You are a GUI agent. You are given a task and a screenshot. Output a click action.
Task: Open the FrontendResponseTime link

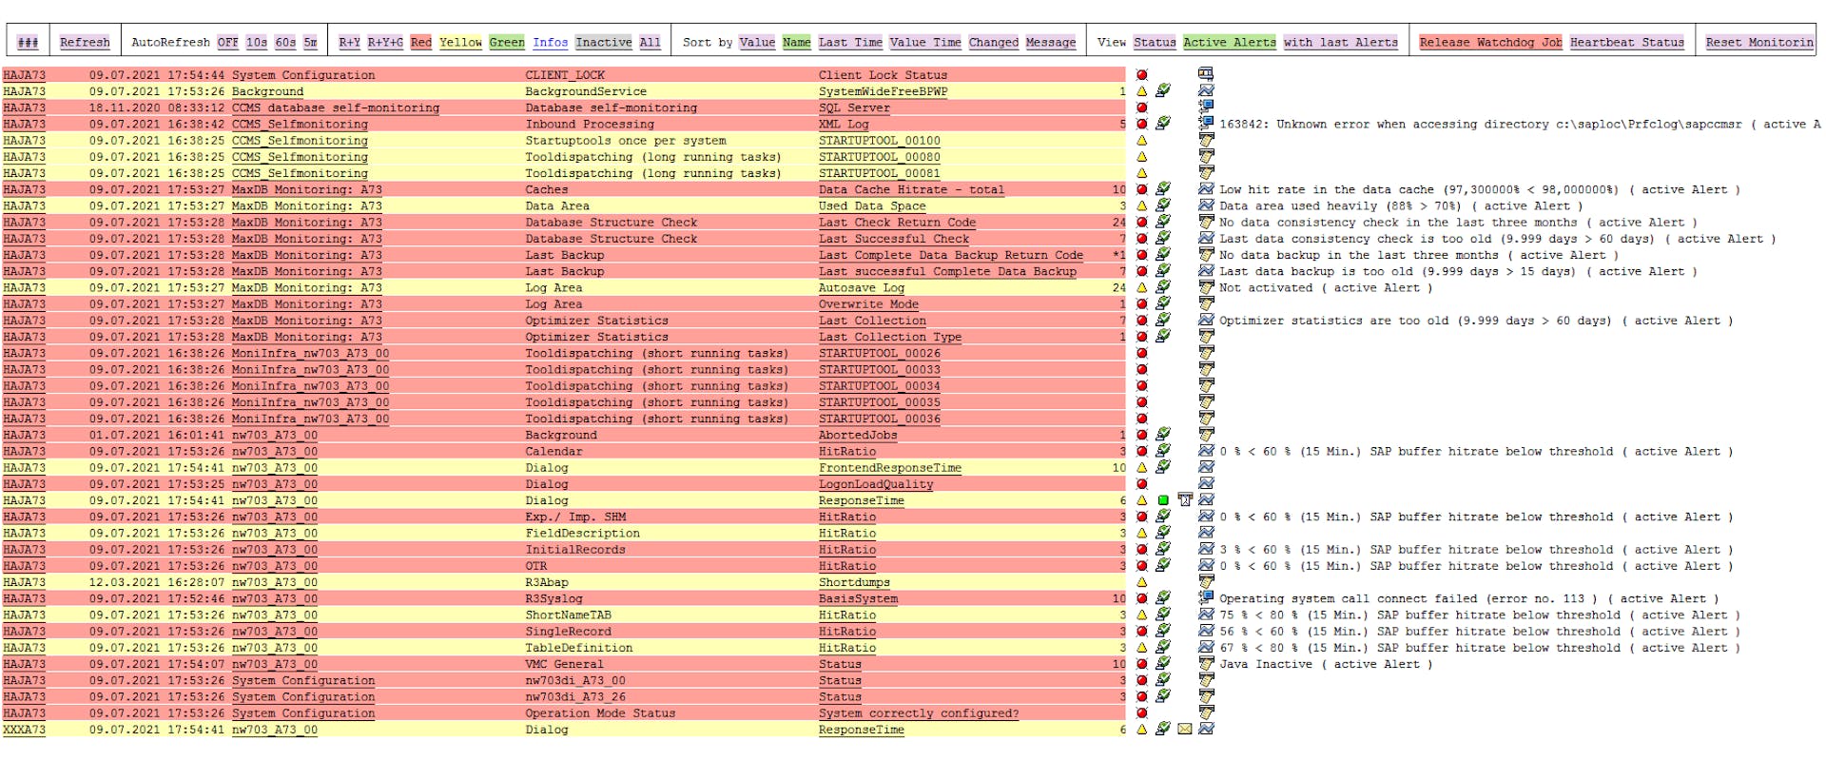point(889,468)
